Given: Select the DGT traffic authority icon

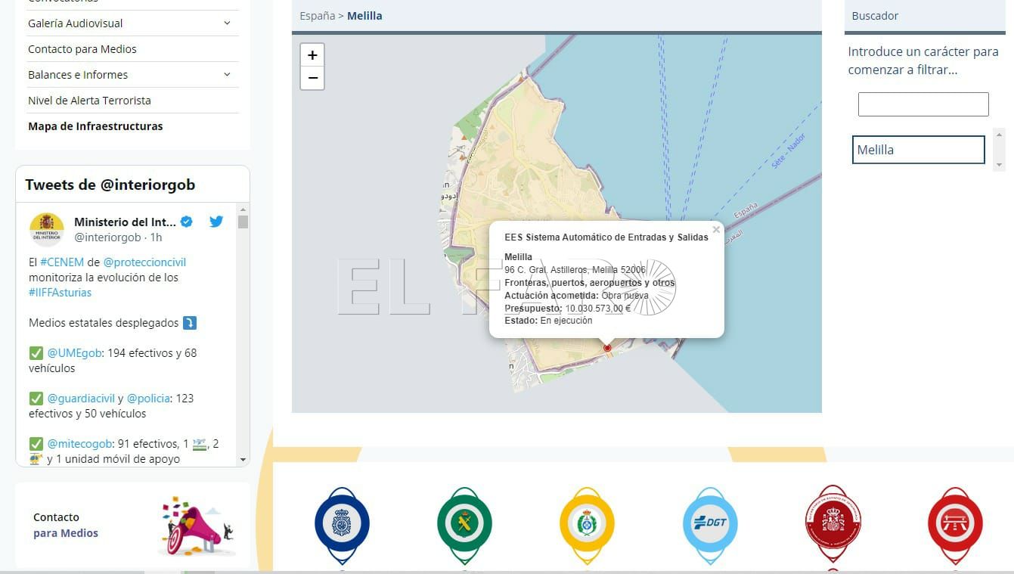Looking at the screenshot, I should pos(710,522).
